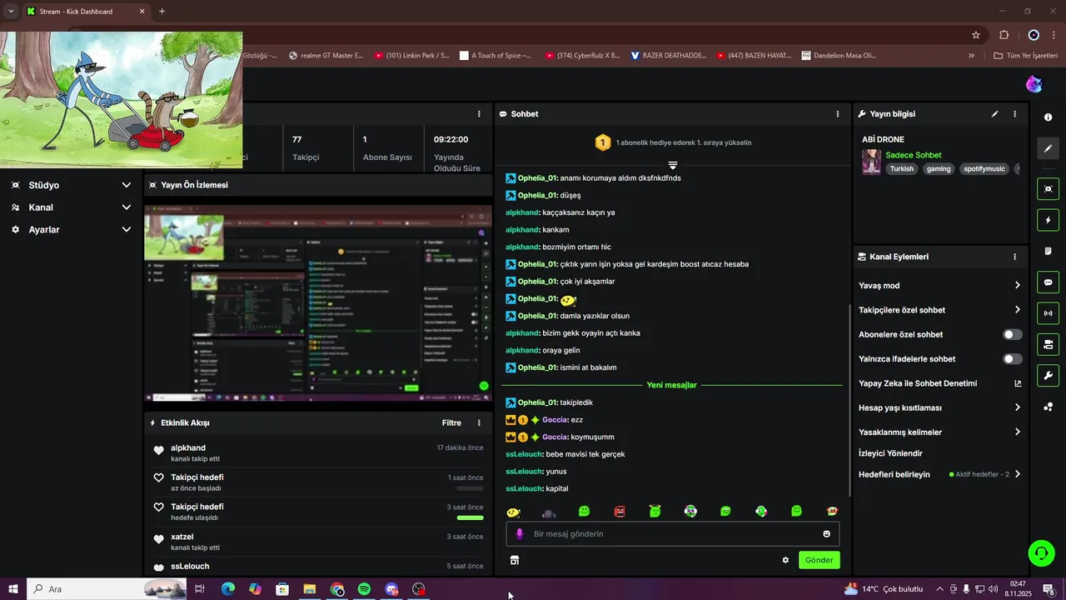Edit stream info with pencil icon in Yayın bilgisi
This screenshot has height=600, width=1066.
tap(994, 114)
